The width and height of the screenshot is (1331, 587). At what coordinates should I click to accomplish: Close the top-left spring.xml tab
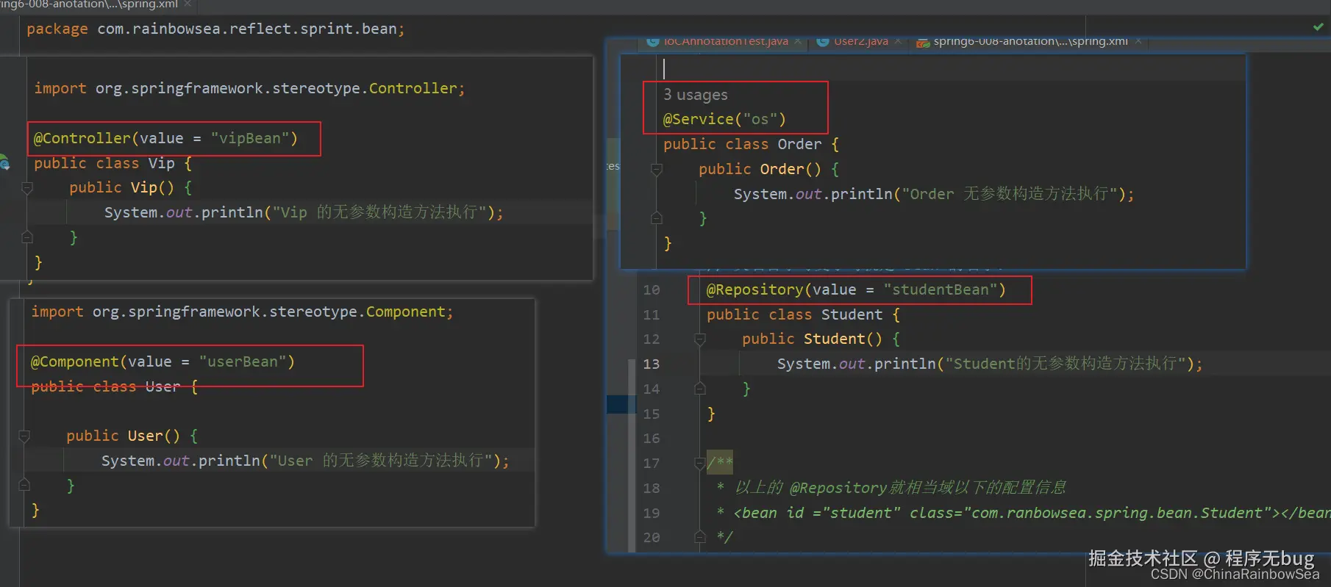[188, 4]
